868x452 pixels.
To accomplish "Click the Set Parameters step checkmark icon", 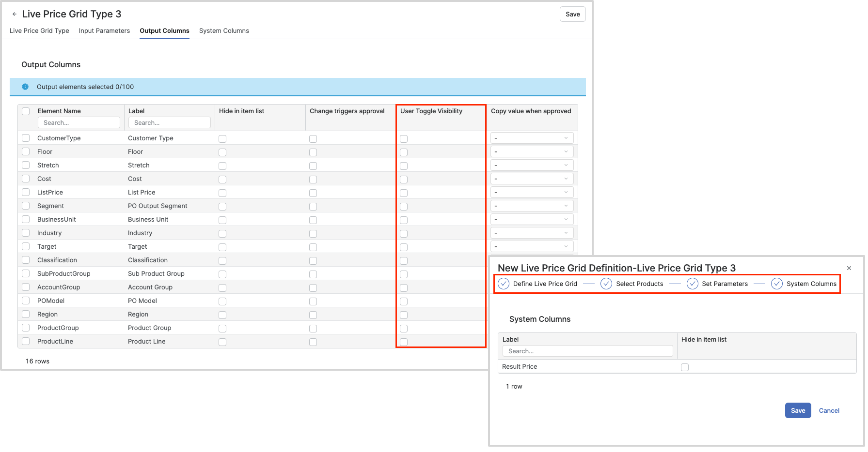I will (693, 284).
